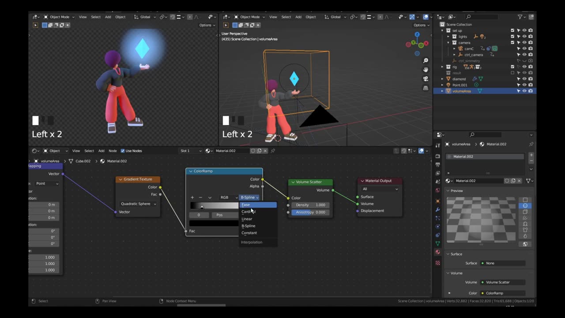Screen dimensions: 565x318
Task: Uncheck the lights collection checkbox
Action: click(512, 37)
